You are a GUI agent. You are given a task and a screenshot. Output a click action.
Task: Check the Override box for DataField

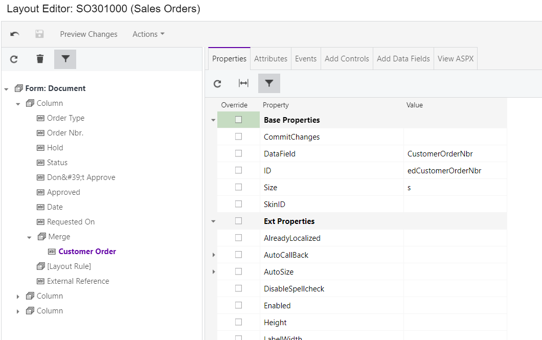tap(238, 153)
